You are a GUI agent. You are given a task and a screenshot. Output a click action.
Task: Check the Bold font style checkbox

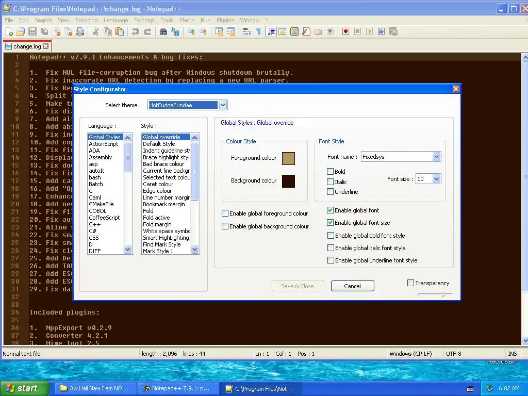331,171
